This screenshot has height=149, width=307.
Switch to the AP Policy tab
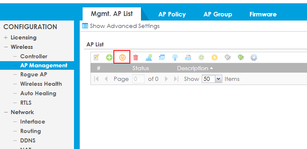click(x=172, y=14)
